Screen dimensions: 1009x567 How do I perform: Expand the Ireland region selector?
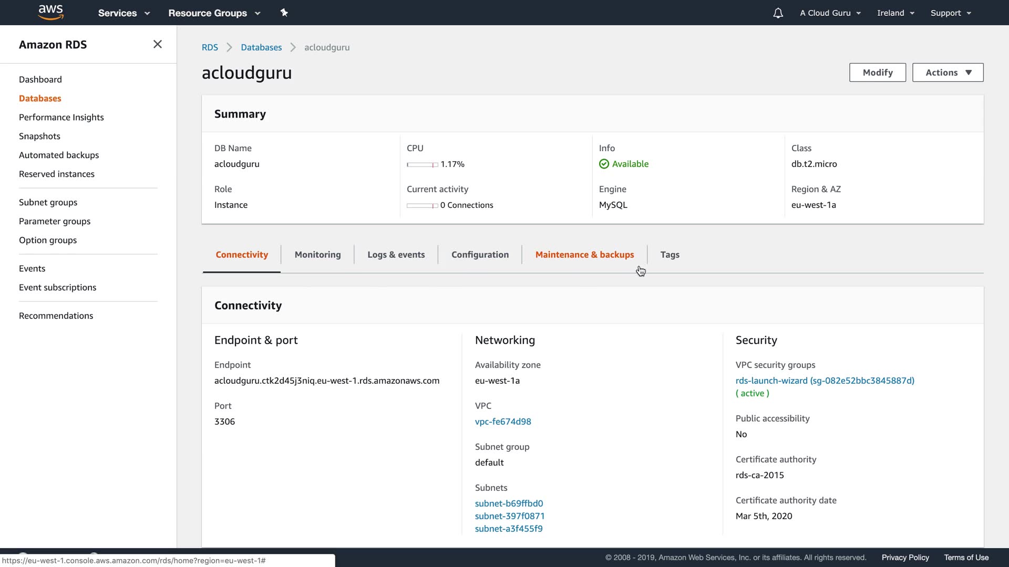coord(895,13)
